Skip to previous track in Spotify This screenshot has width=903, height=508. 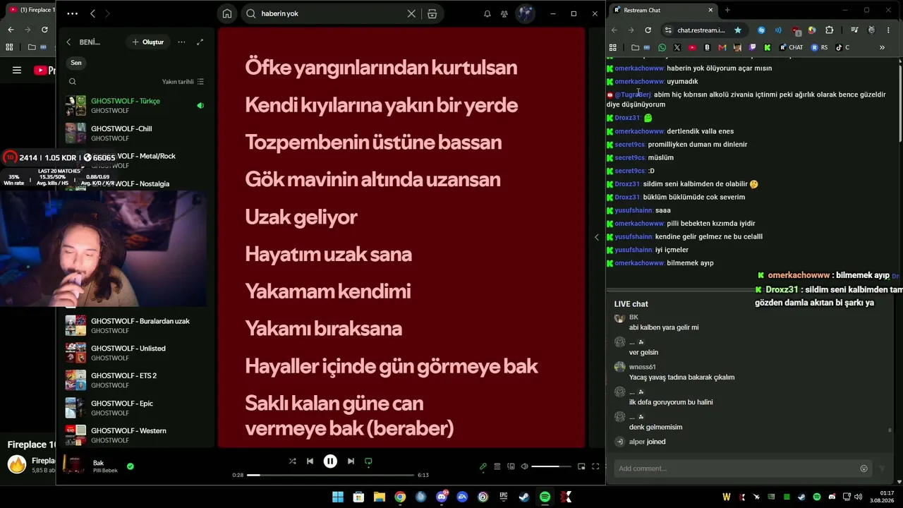[310, 461]
